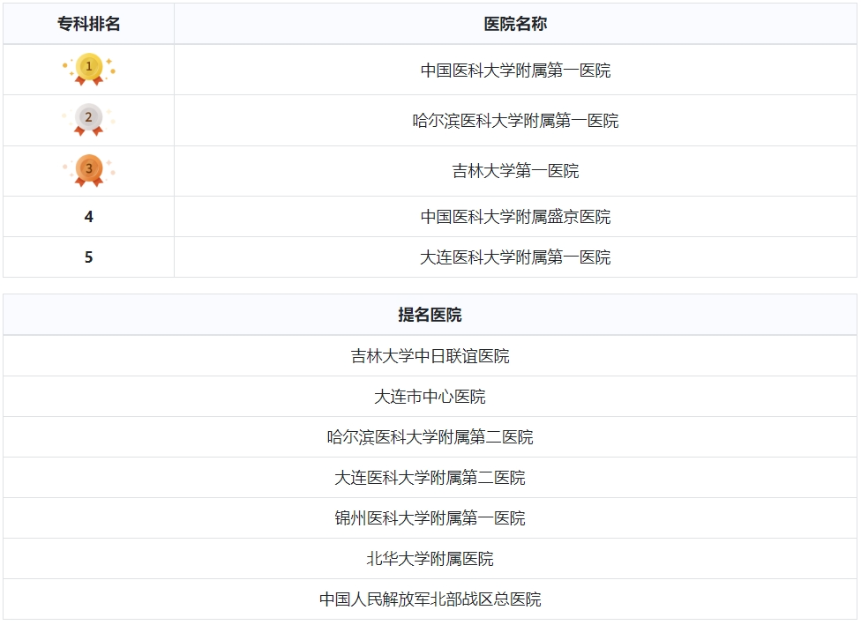Select 北华大学附属医院 nominee row
The image size is (861, 625).
point(430,559)
